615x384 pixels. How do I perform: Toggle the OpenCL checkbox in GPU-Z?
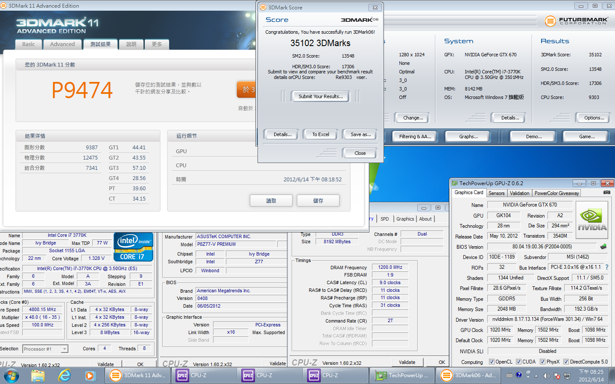492,362
